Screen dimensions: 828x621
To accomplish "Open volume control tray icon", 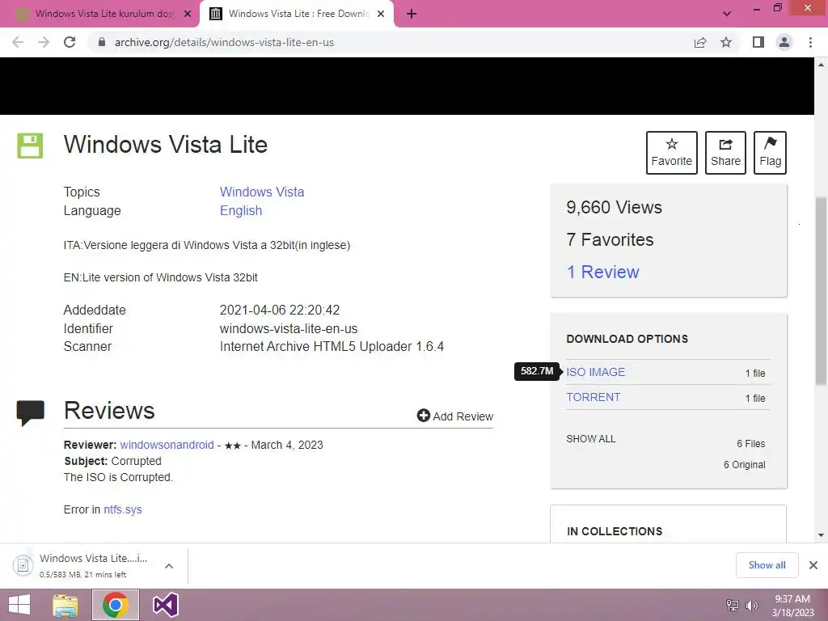I will (x=751, y=605).
